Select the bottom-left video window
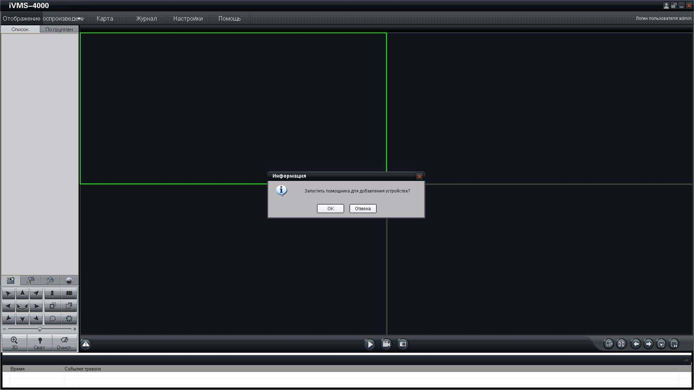Screen dimensions: 694x390 click(x=233, y=259)
